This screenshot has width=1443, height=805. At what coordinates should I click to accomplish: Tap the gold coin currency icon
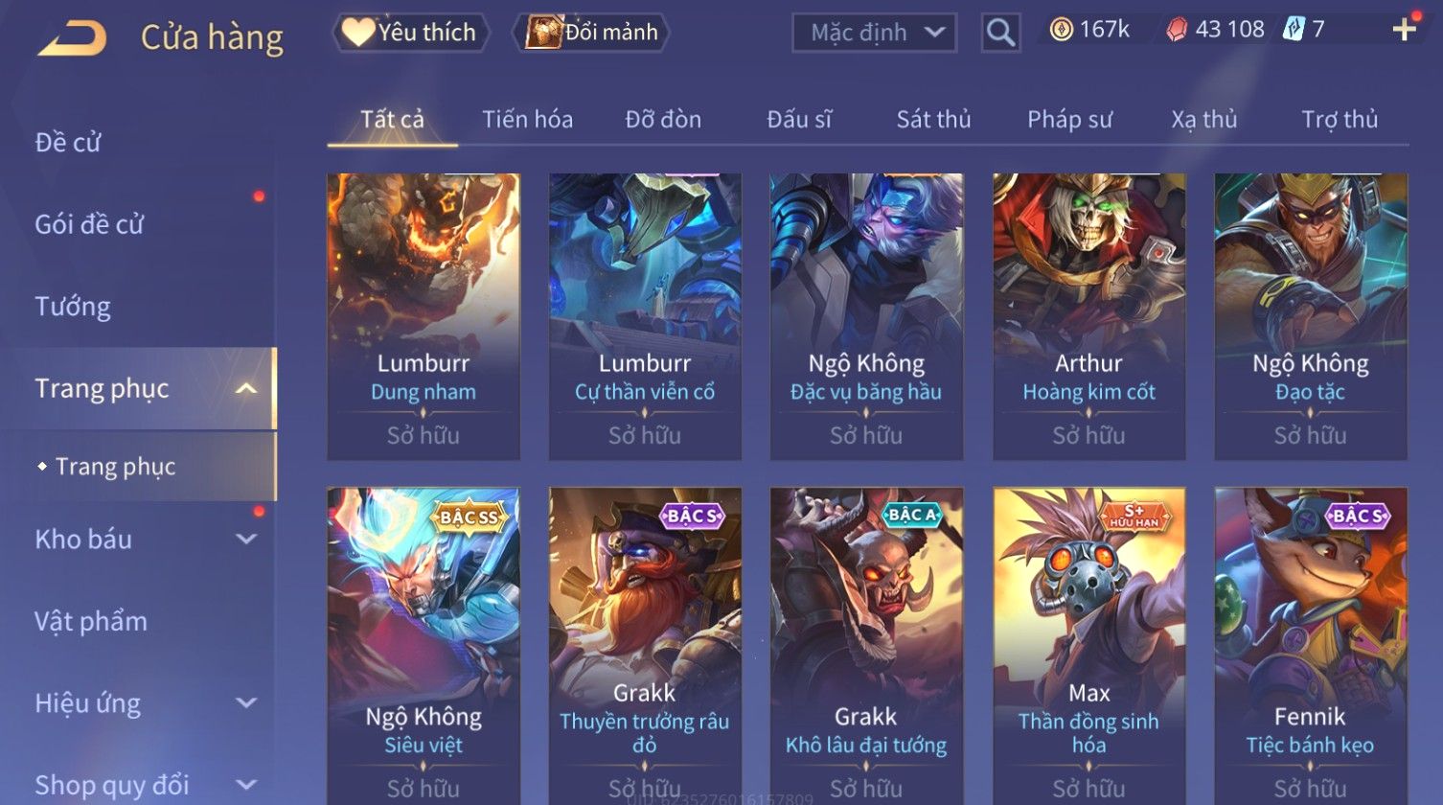[1061, 30]
